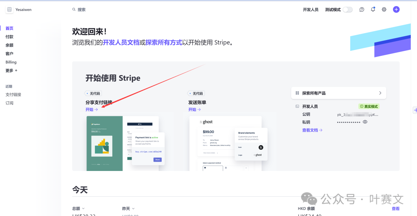This screenshot has width=417, height=216.
Task: Select 客户 in the sidebar
Action: coord(9,54)
